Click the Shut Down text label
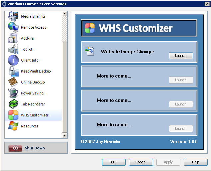 click(x=35, y=148)
